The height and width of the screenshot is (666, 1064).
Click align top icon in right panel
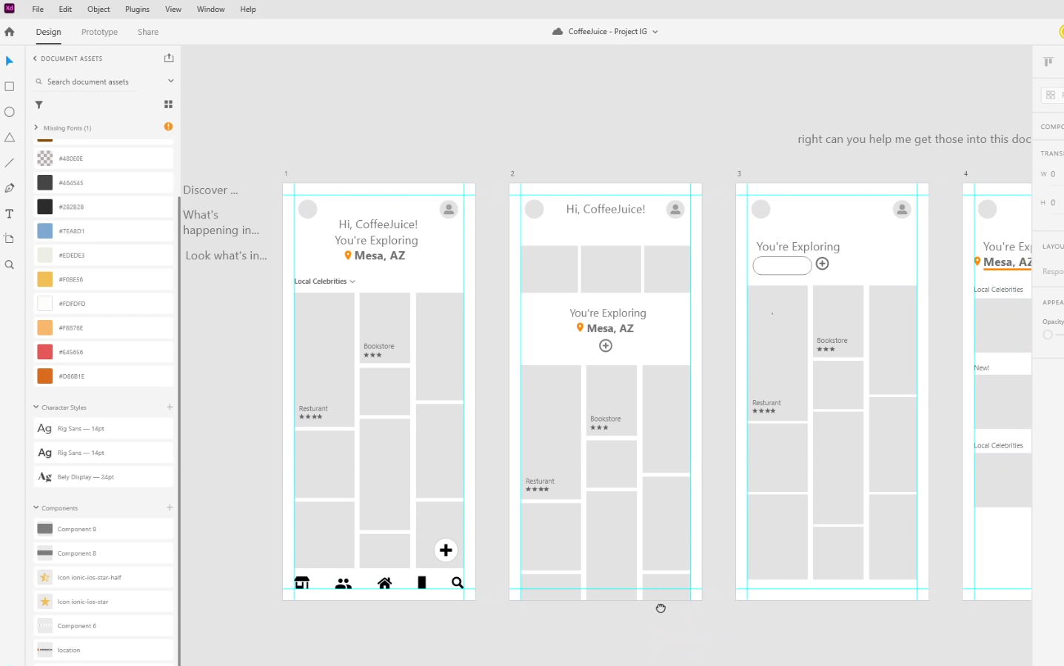tap(1048, 61)
